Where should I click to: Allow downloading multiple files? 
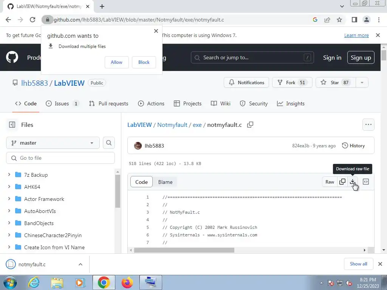pos(116,62)
